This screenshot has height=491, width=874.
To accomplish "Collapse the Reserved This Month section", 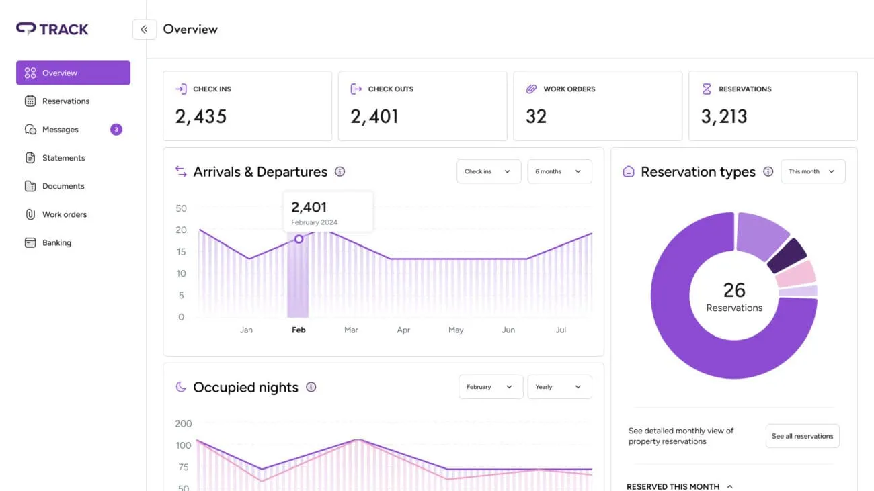I will coord(729,486).
